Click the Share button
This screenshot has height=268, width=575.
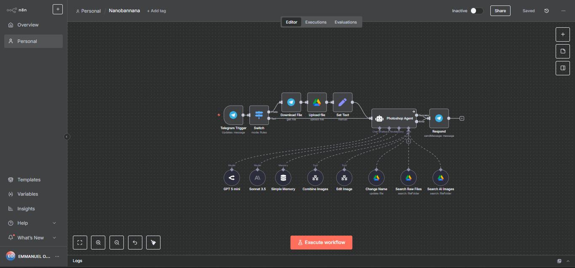click(x=500, y=11)
